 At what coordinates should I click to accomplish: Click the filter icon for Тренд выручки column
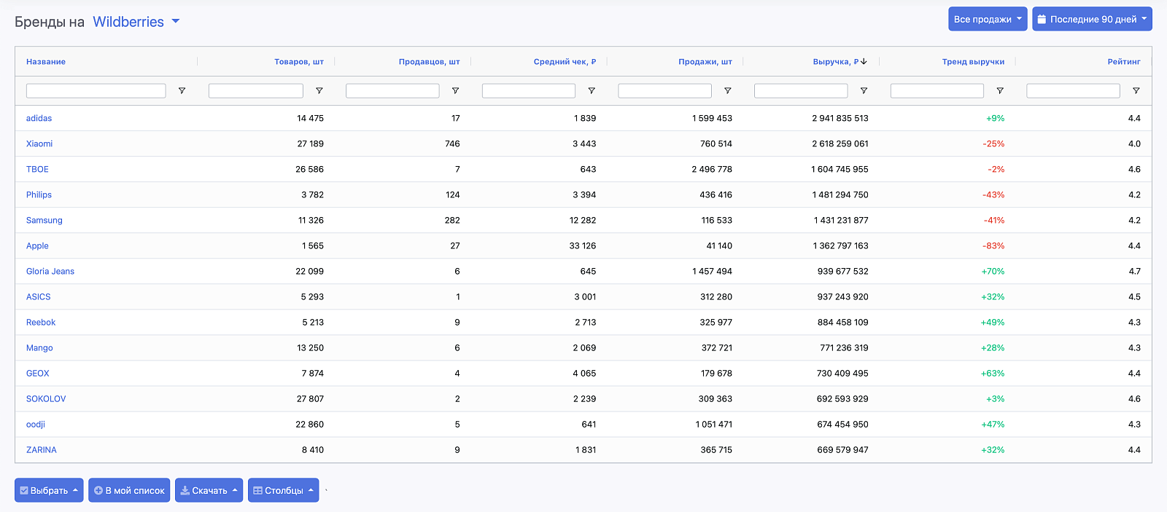1000,91
